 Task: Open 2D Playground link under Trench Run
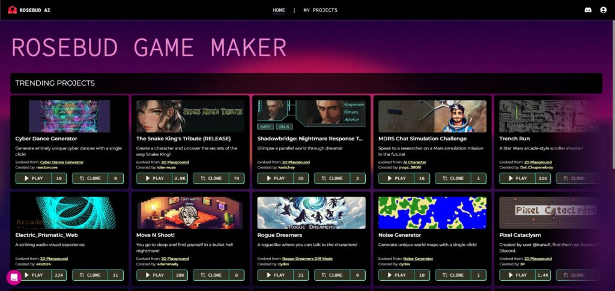[538, 162]
